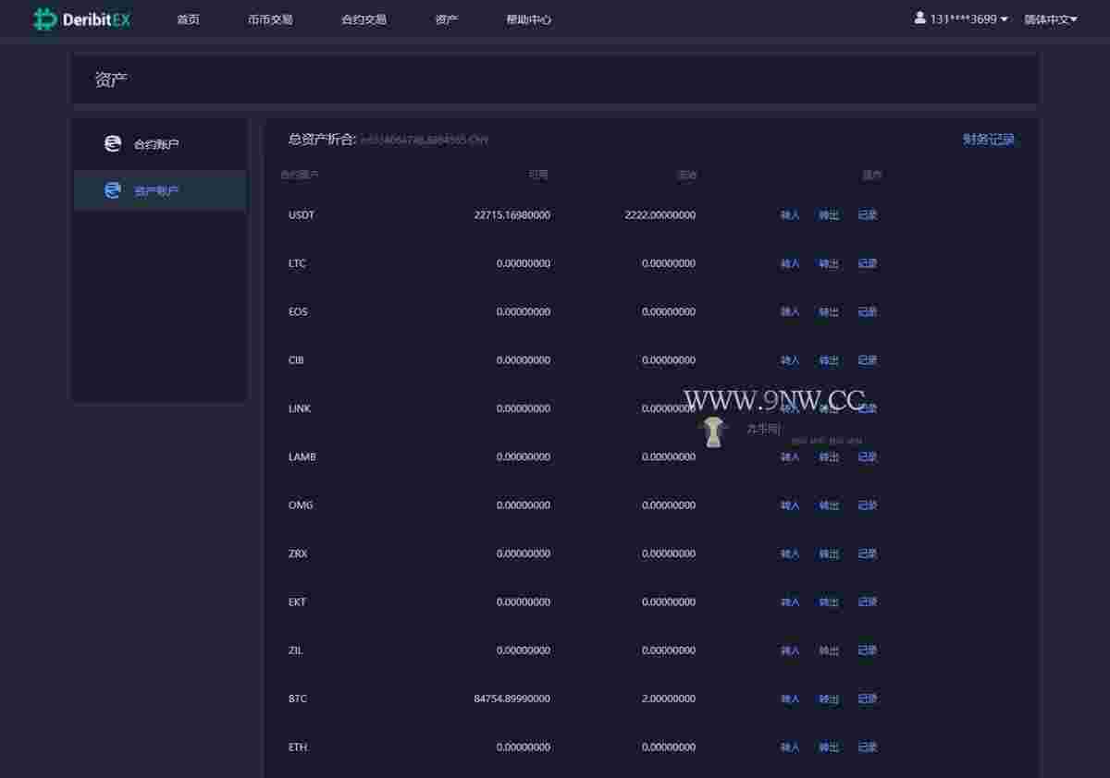The height and width of the screenshot is (778, 1110).
Task: Open the 合约交易 navigation item
Action: coord(364,19)
